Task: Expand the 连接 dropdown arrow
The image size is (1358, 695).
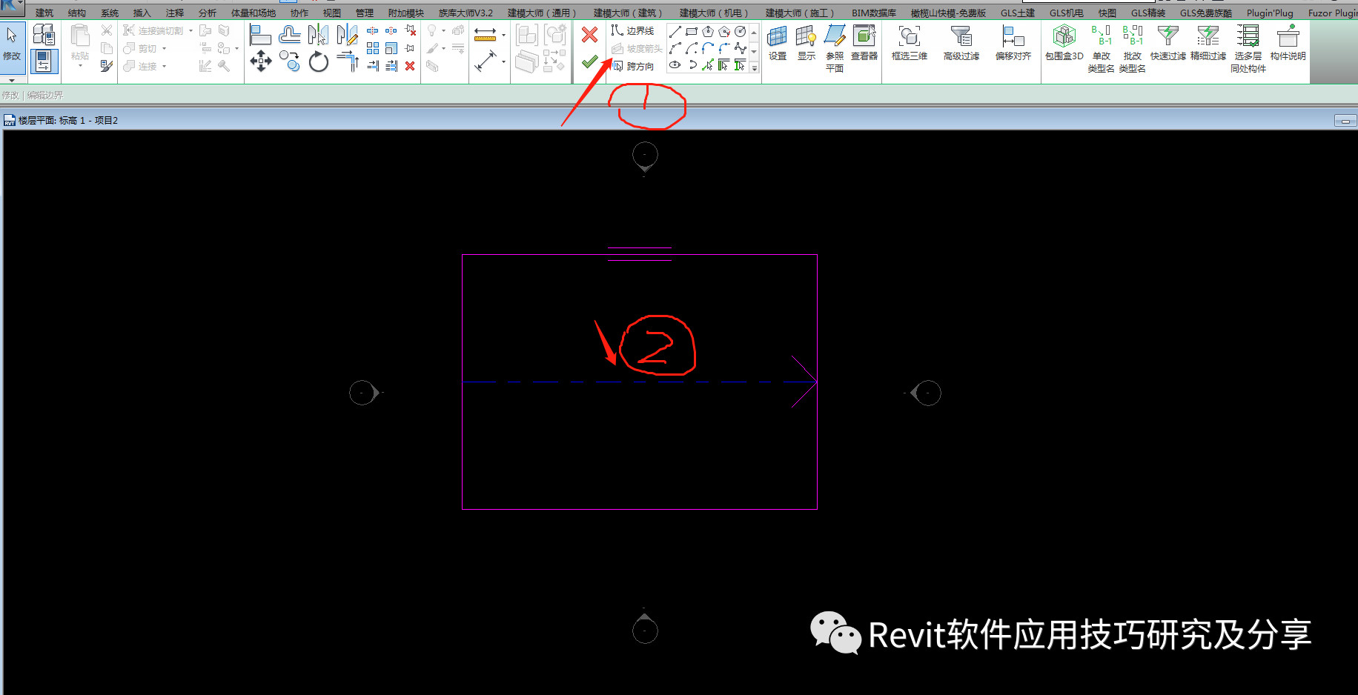Action: 164,66
